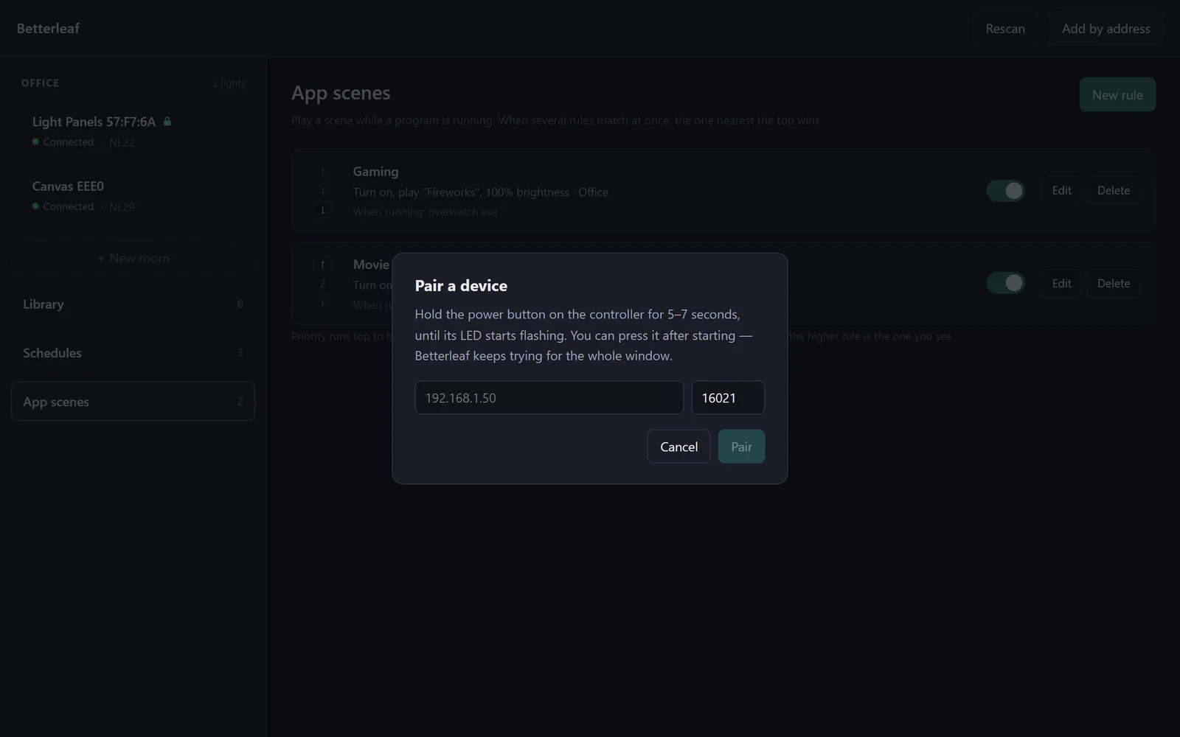Select the Canvas EEE0 device

(133, 195)
